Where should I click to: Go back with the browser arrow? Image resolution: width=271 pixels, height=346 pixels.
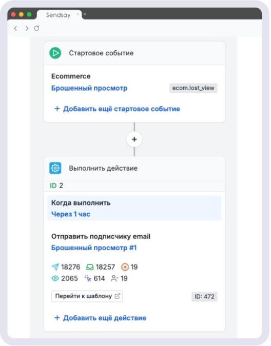(15, 28)
